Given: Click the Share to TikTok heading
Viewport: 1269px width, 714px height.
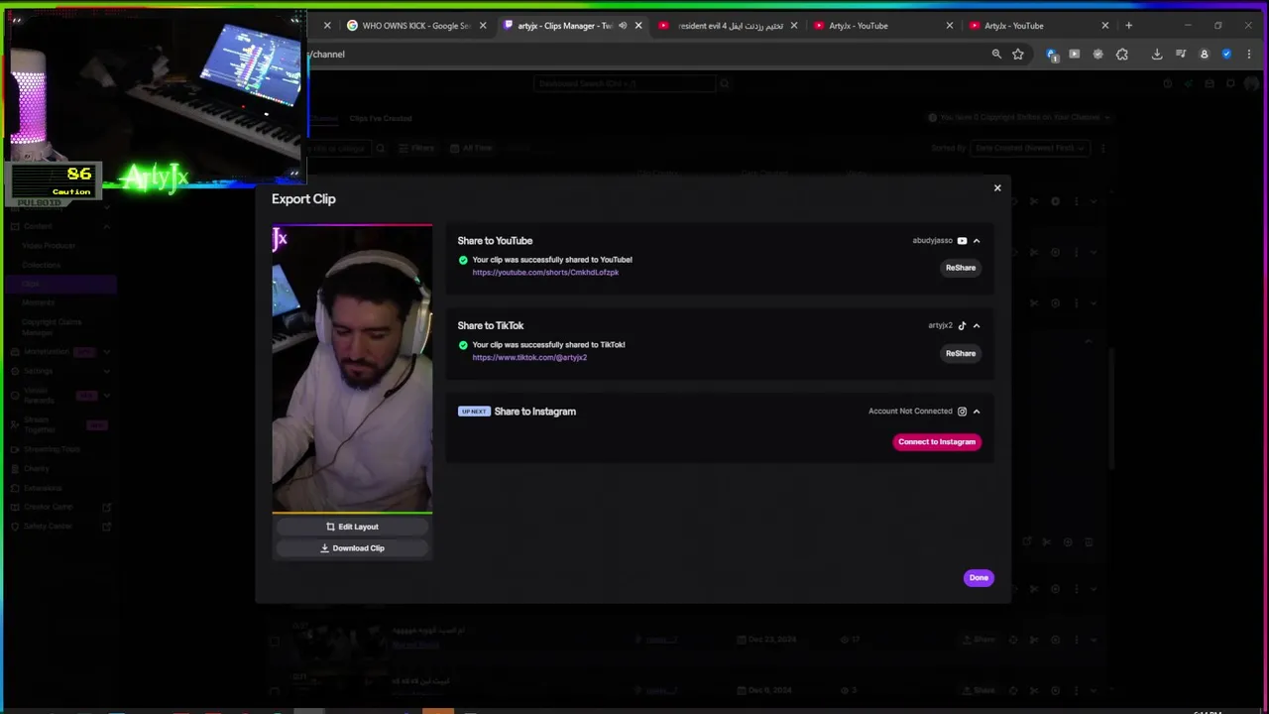Looking at the screenshot, I should 490,325.
